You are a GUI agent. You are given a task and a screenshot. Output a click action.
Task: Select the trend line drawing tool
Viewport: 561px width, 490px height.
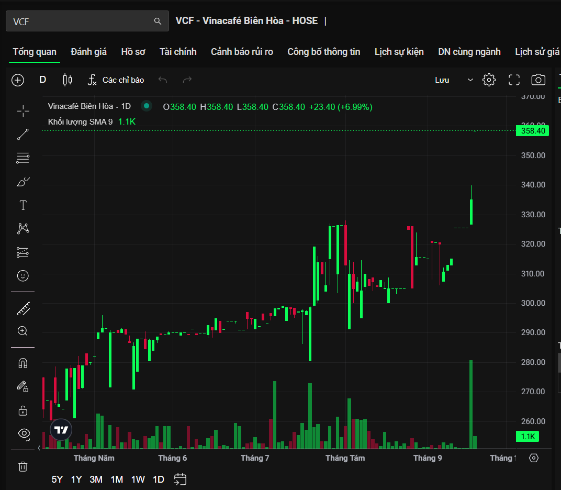click(x=23, y=135)
